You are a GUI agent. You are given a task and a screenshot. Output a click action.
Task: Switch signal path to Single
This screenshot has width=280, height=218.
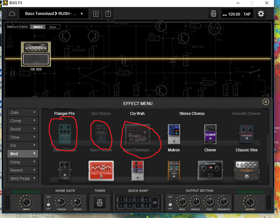click(38, 27)
